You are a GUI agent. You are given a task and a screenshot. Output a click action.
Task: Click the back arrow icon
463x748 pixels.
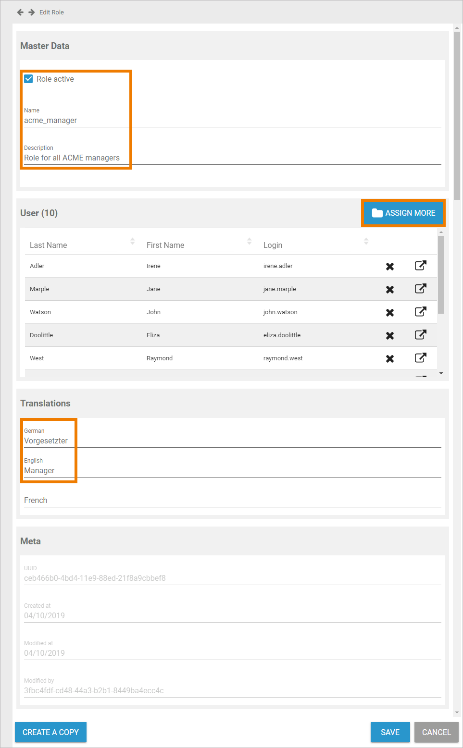pos(20,12)
